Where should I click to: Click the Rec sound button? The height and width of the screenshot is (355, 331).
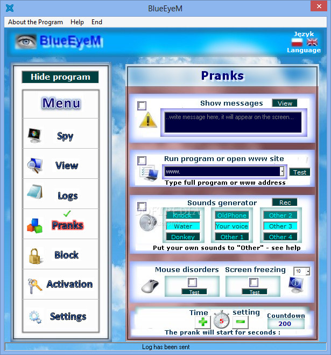(285, 203)
